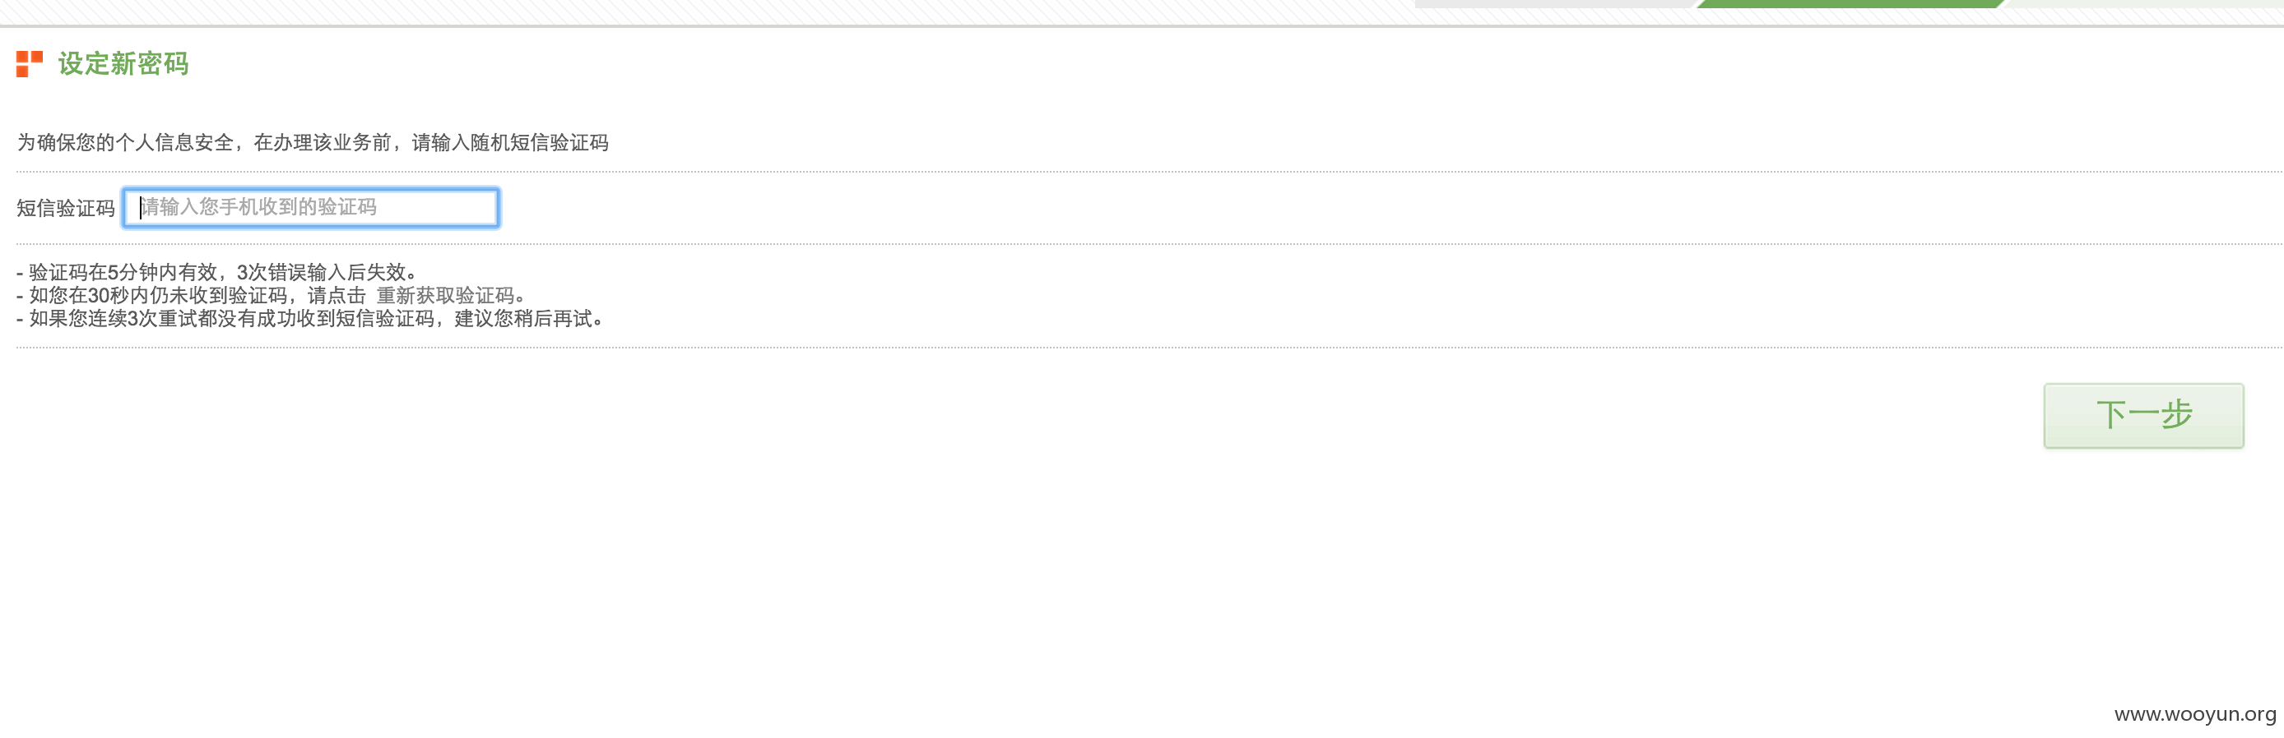
Task: Click the active green progress step segment
Action: pos(1850,3)
